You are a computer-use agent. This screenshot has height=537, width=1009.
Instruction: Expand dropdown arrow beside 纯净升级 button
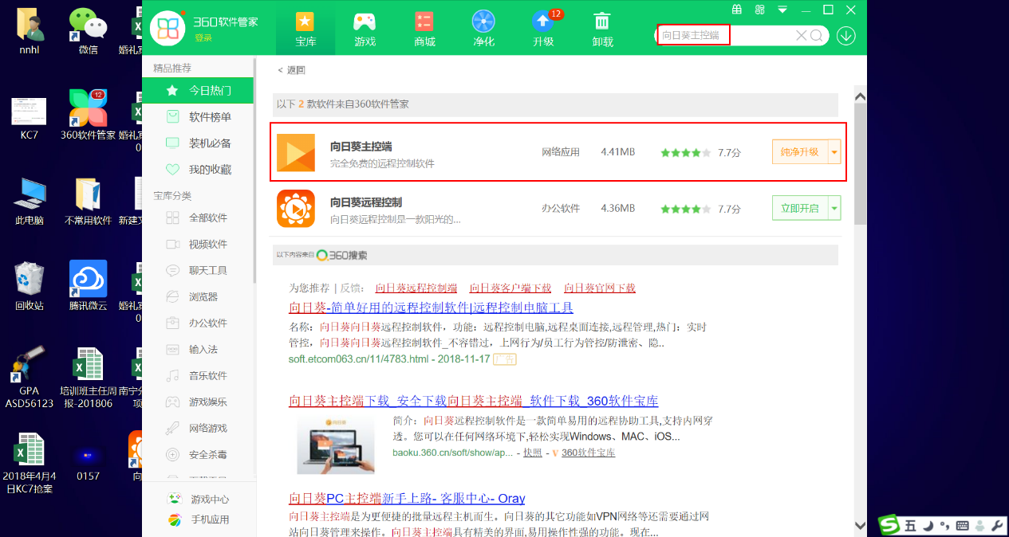tap(834, 151)
